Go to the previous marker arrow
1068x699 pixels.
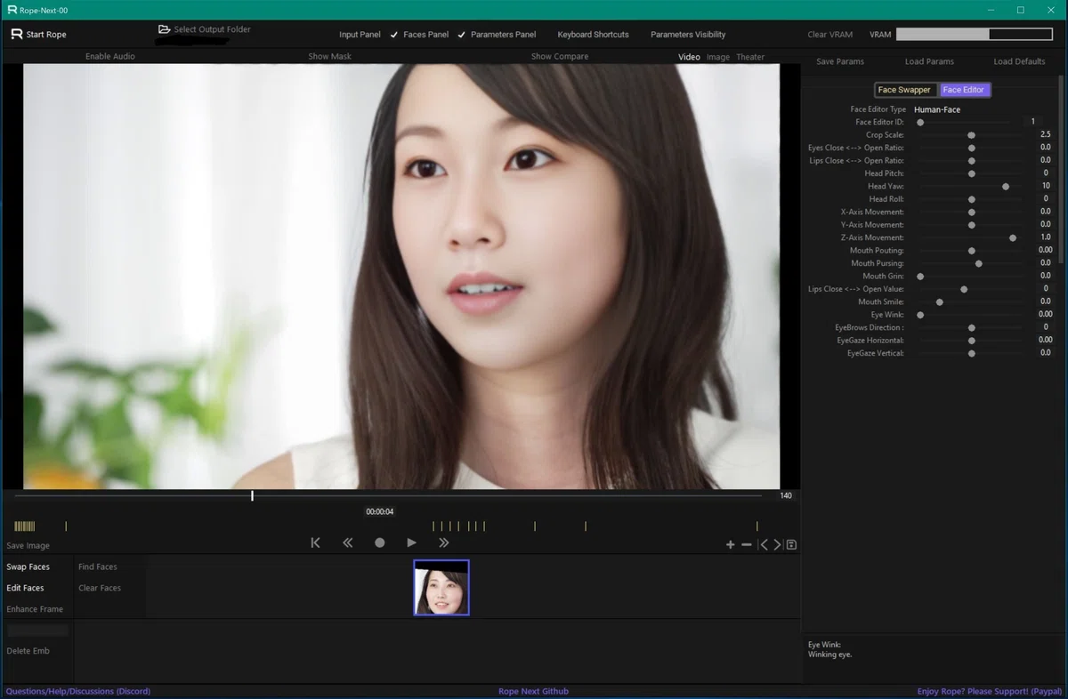point(763,545)
